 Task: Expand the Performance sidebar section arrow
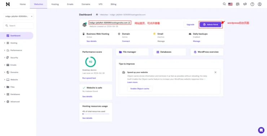click(5, 51)
